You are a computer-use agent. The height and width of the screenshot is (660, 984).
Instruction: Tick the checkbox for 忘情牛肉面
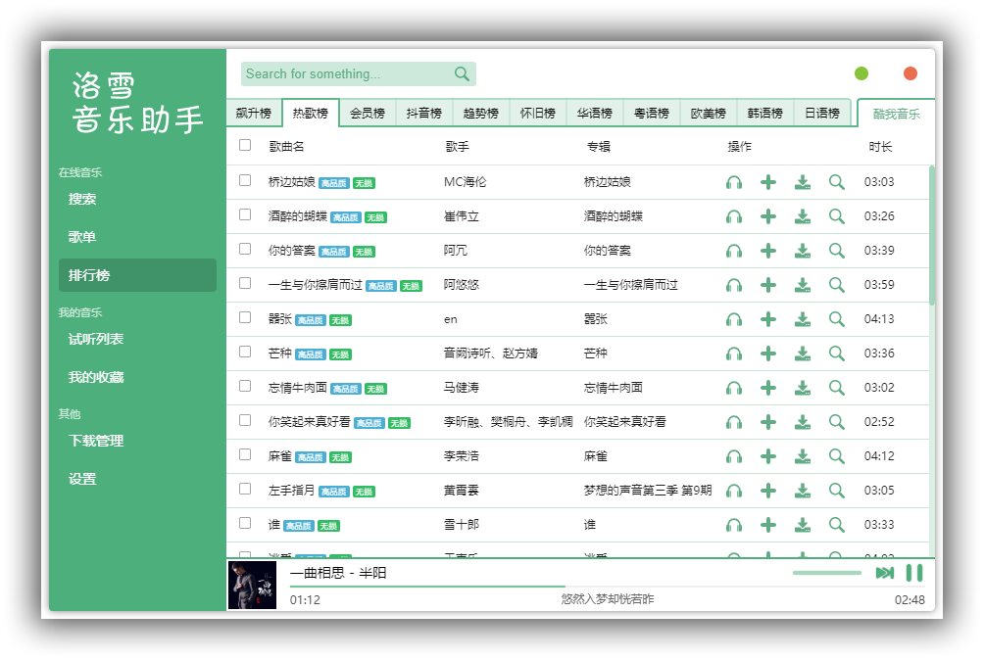point(245,386)
